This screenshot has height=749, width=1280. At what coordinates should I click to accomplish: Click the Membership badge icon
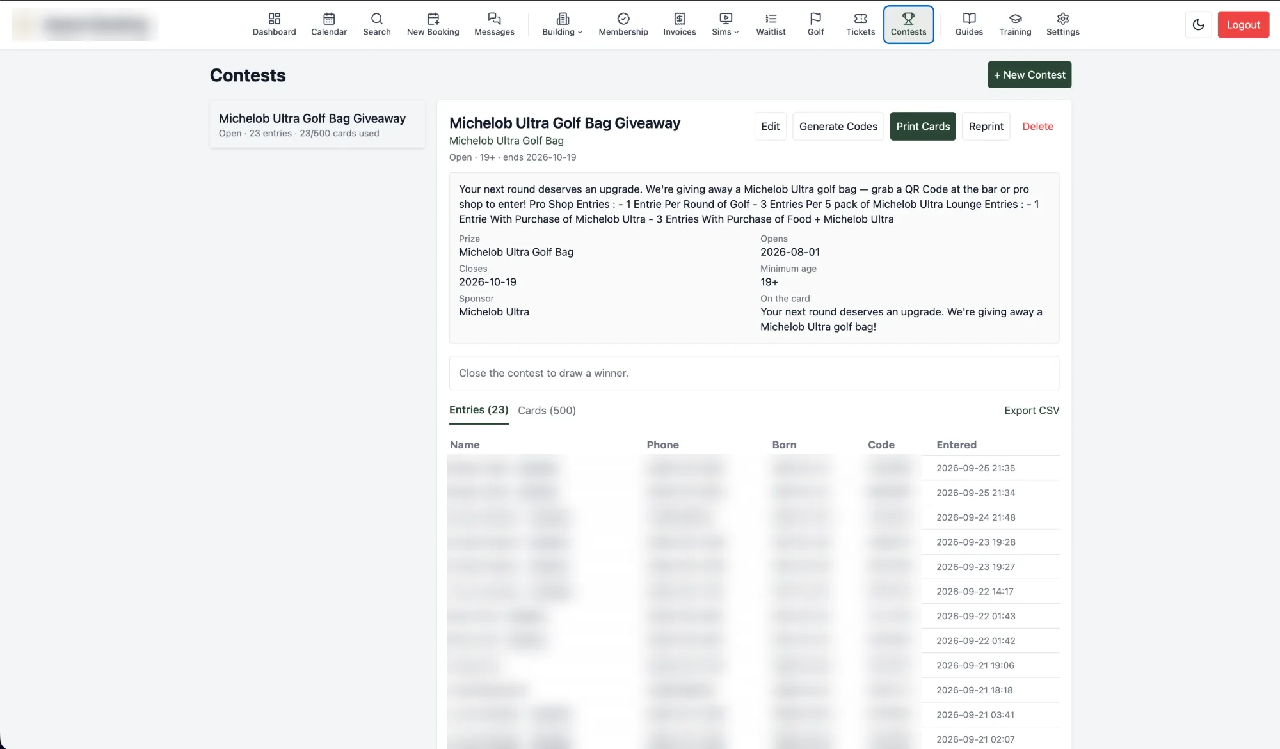click(x=623, y=19)
